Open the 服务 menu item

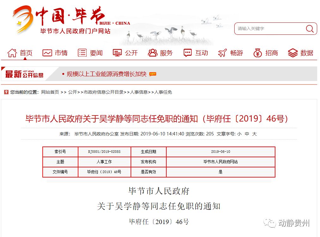coord(166,53)
